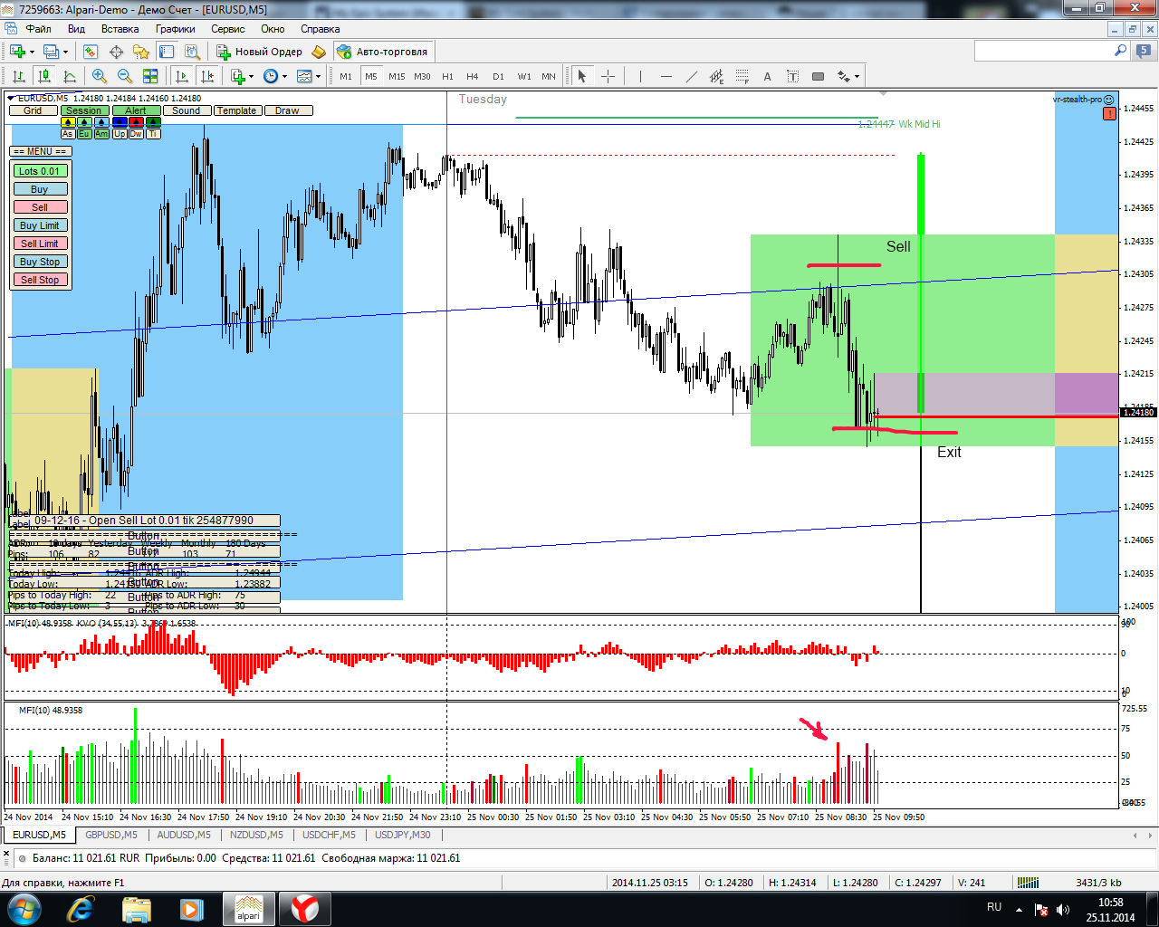
Task: Show the Data Window crosshair icon
Action: pyautogui.click(x=116, y=52)
